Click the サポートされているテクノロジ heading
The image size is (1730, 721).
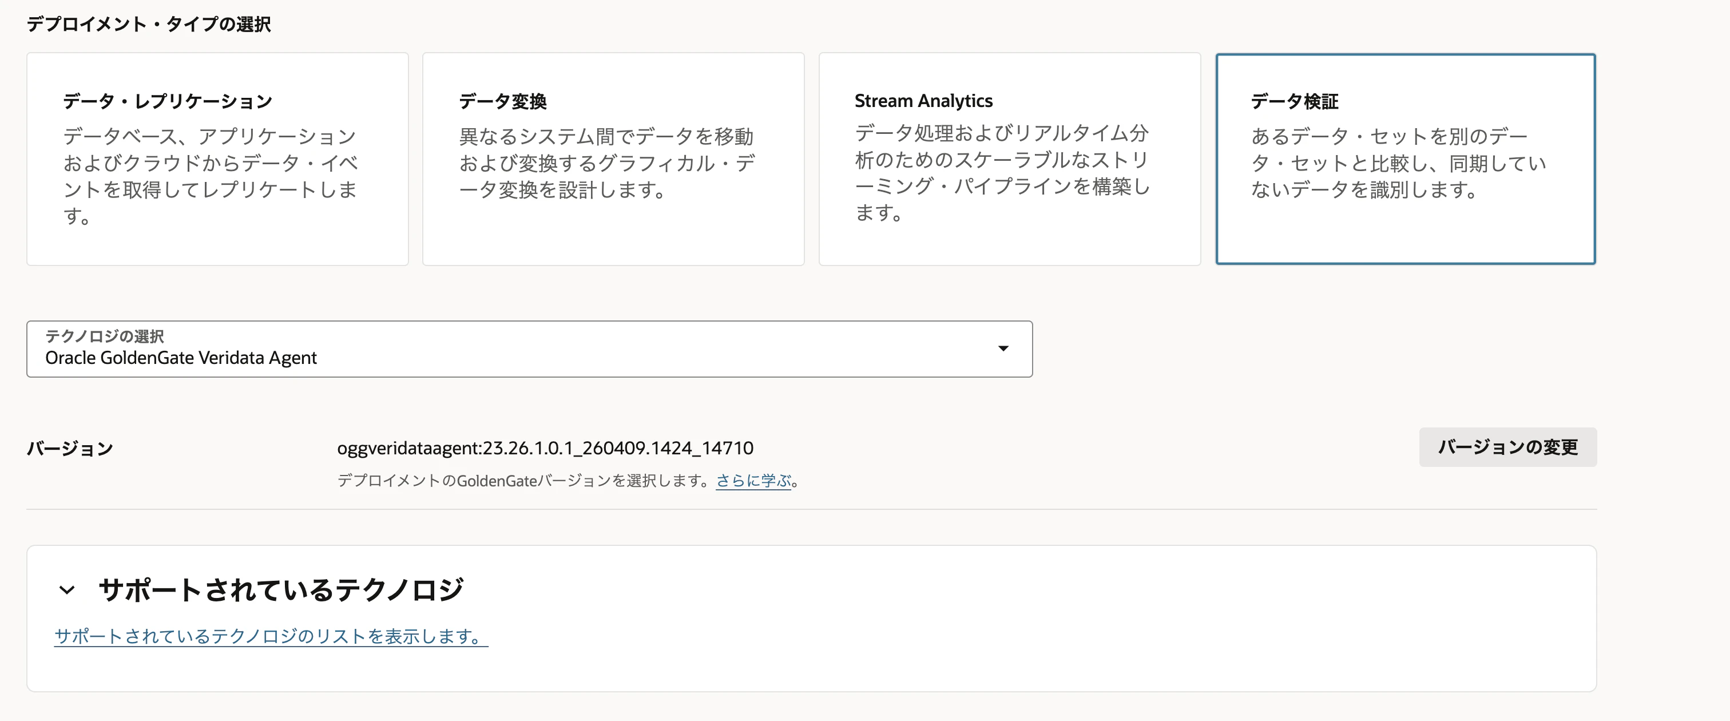tap(281, 589)
